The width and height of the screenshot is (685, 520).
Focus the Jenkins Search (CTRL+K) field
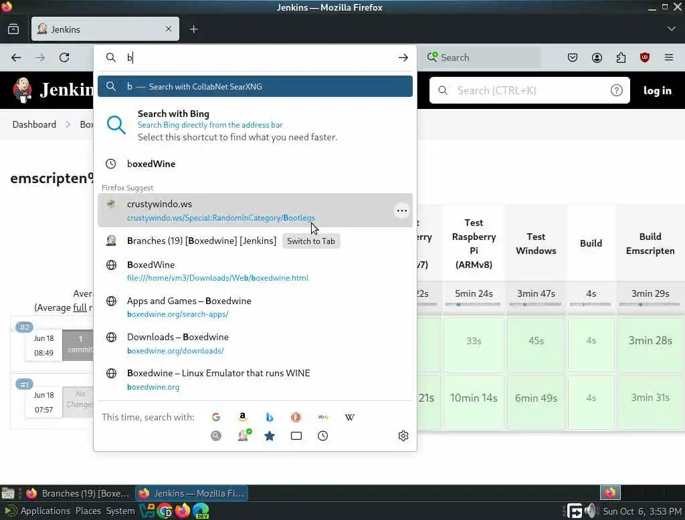click(x=530, y=90)
